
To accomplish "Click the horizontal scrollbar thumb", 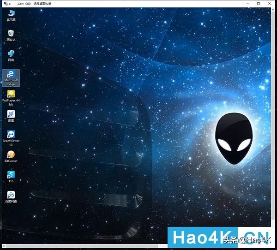I will point(82,246).
